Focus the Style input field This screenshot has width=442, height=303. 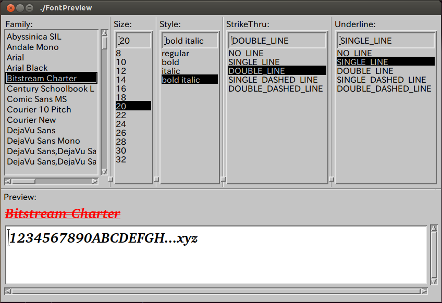[x=190, y=41]
